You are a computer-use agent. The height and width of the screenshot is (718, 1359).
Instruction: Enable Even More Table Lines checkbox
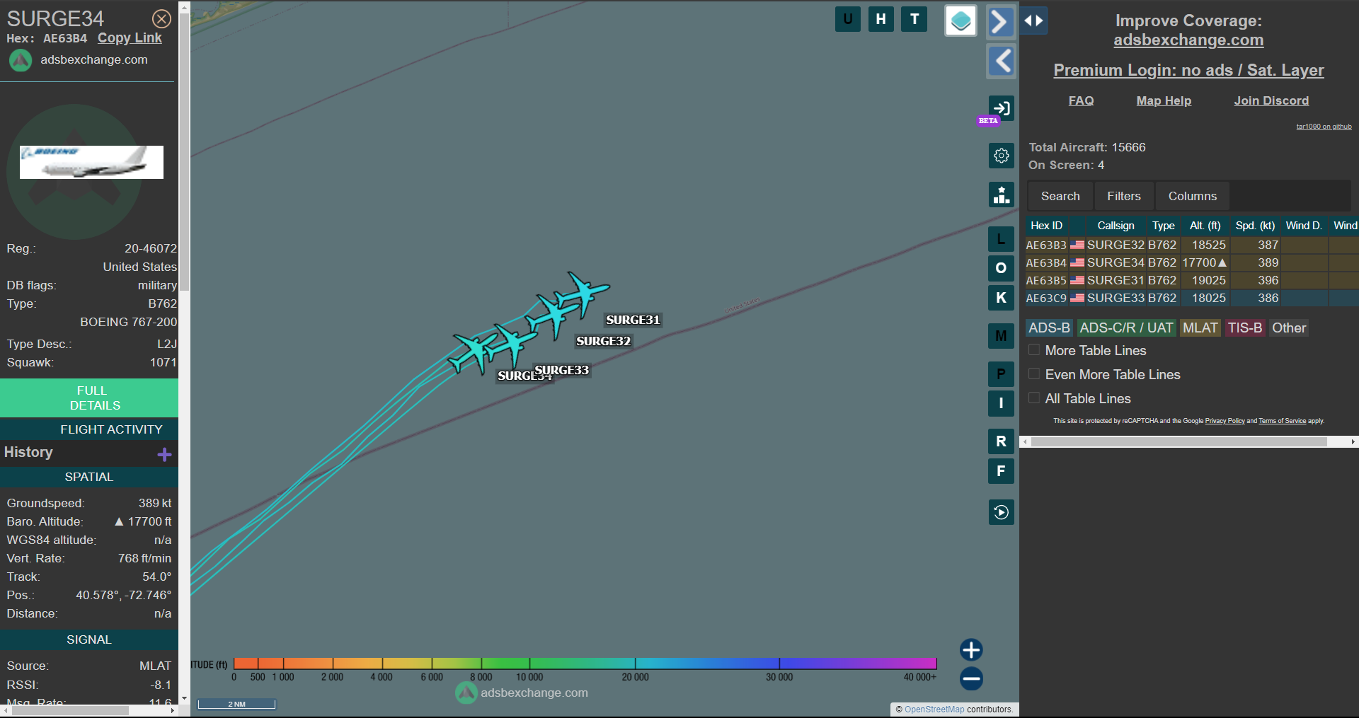coord(1034,374)
